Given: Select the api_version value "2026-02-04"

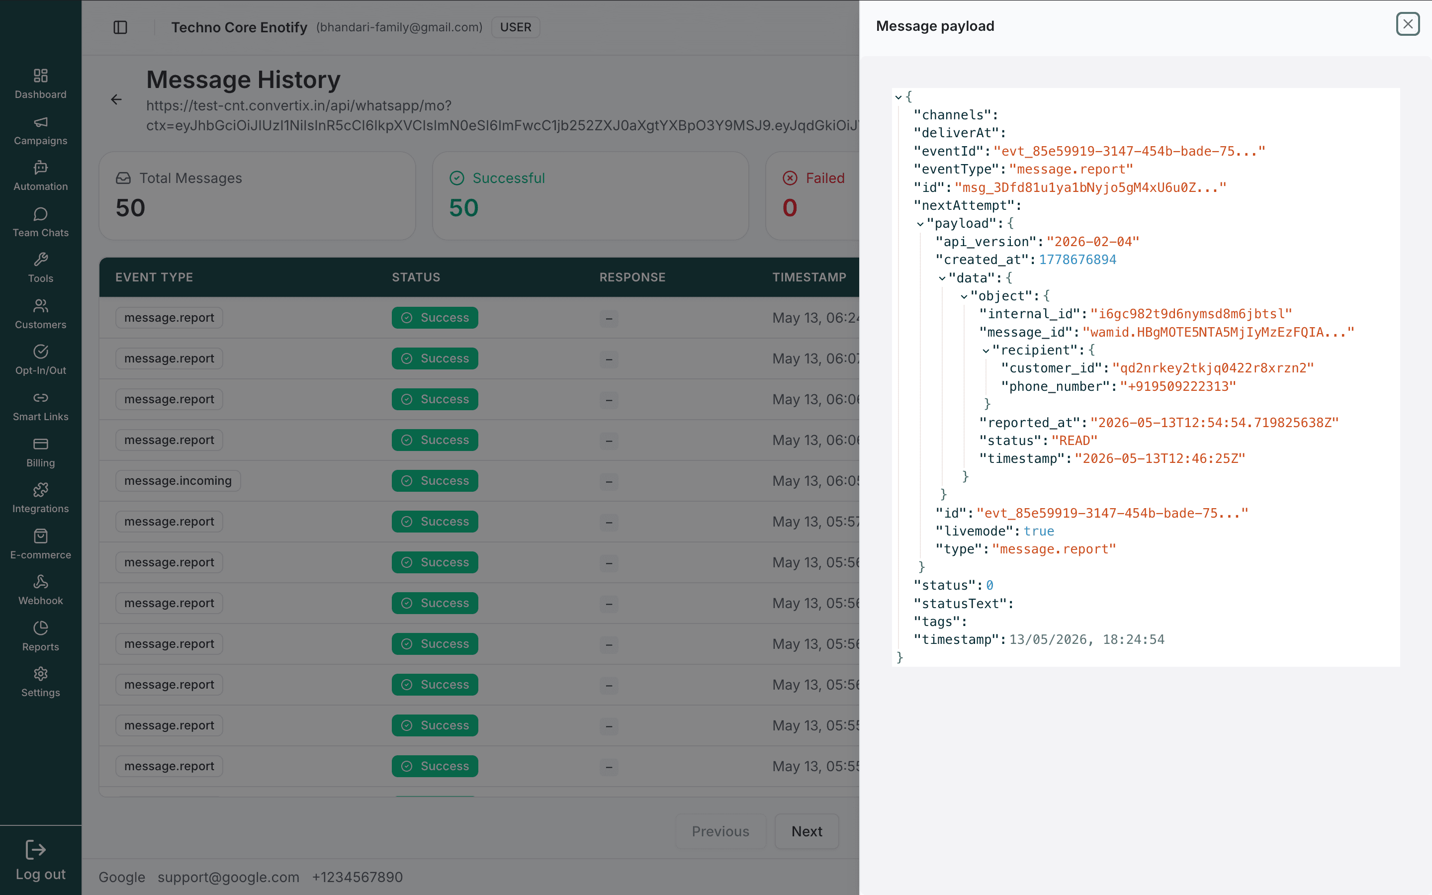Looking at the screenshot, I should (1093, 242).
